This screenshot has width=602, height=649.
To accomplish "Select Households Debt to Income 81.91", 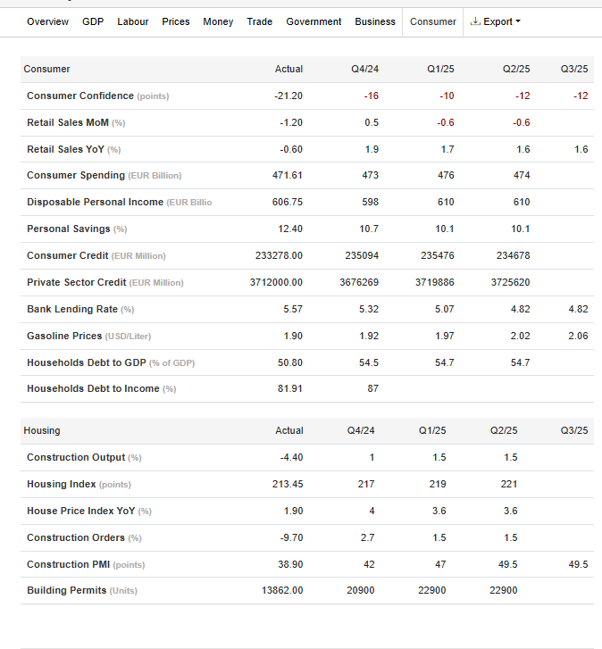I will (x=289, y=388).
